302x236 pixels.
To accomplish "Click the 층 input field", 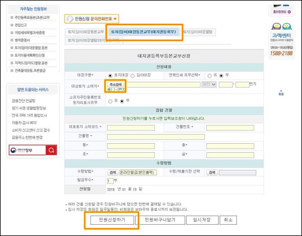I will [230, 146].
